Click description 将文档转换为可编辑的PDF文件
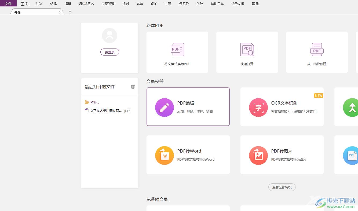 pos(294,111)
